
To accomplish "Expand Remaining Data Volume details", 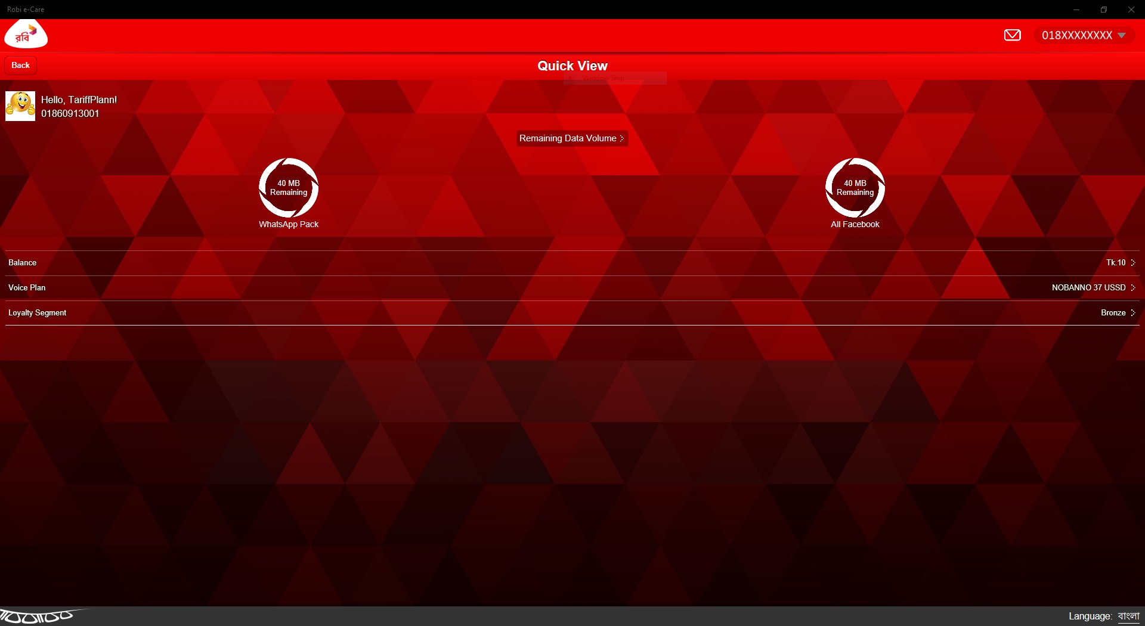I will click(572, 138).
